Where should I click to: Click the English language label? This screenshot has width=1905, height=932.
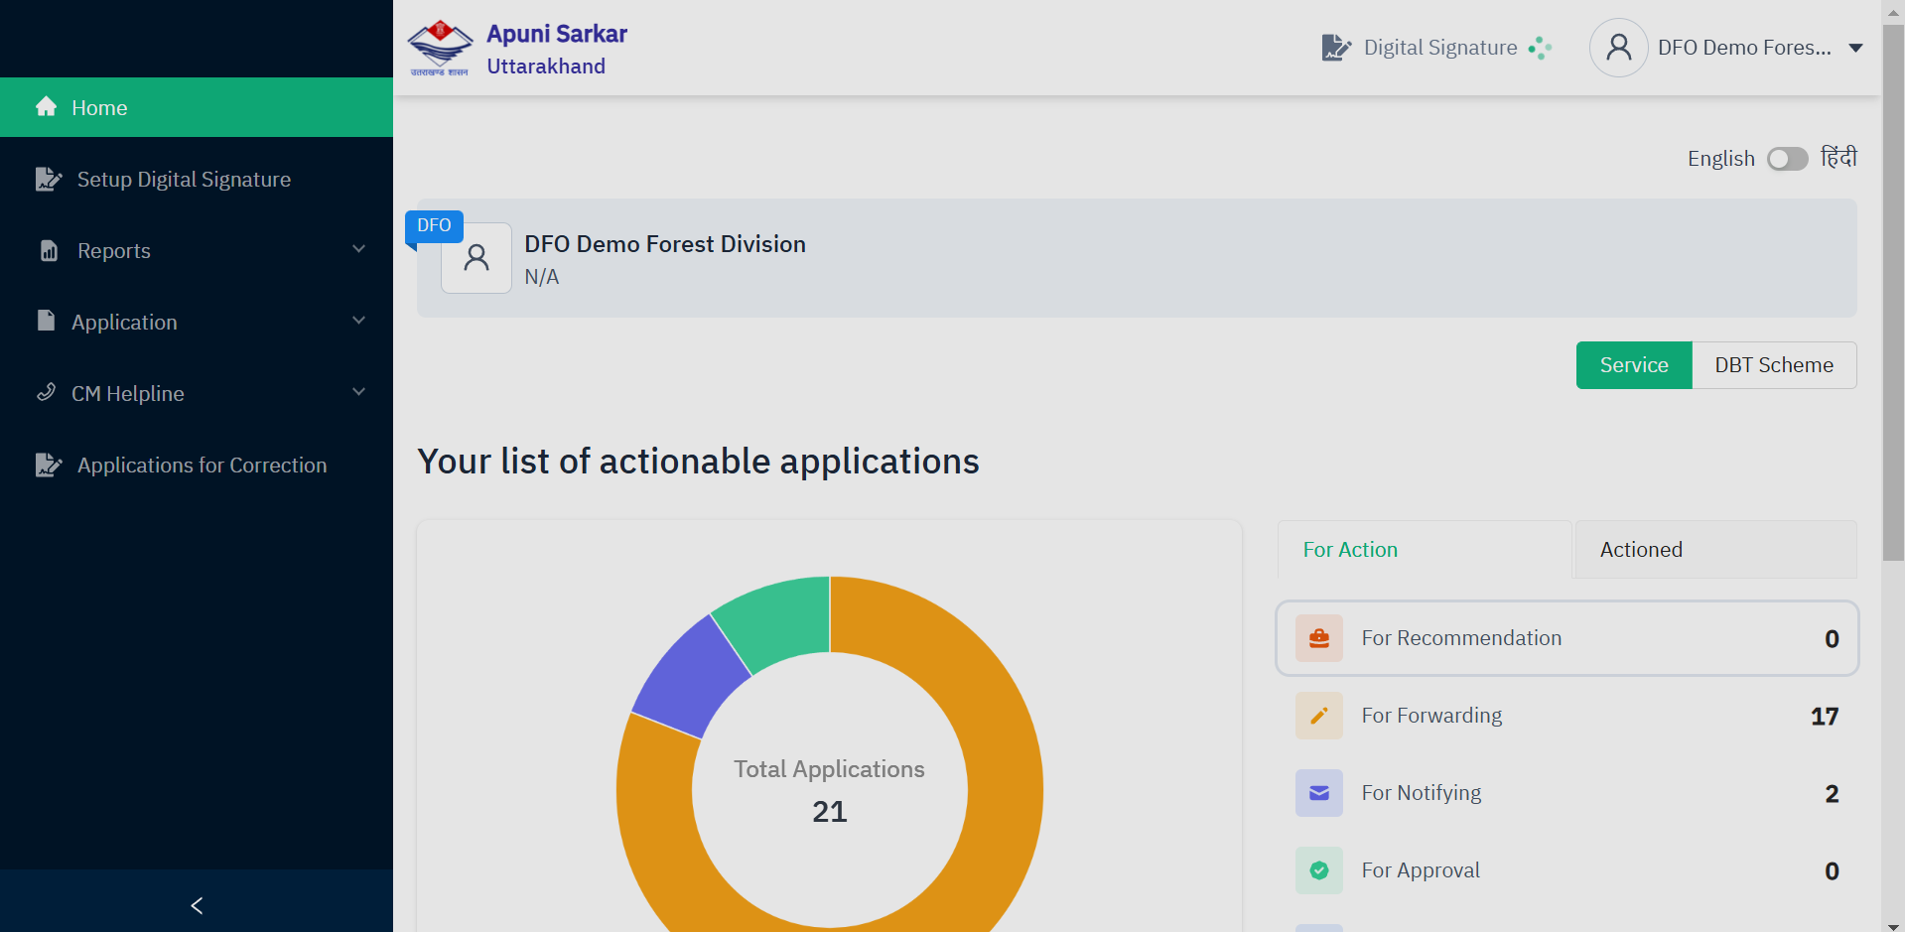click(x=1721, y=159)
